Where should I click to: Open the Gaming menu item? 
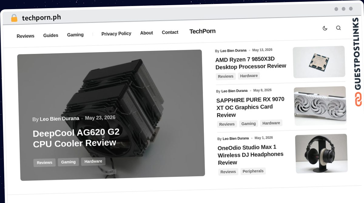point(75,35)
